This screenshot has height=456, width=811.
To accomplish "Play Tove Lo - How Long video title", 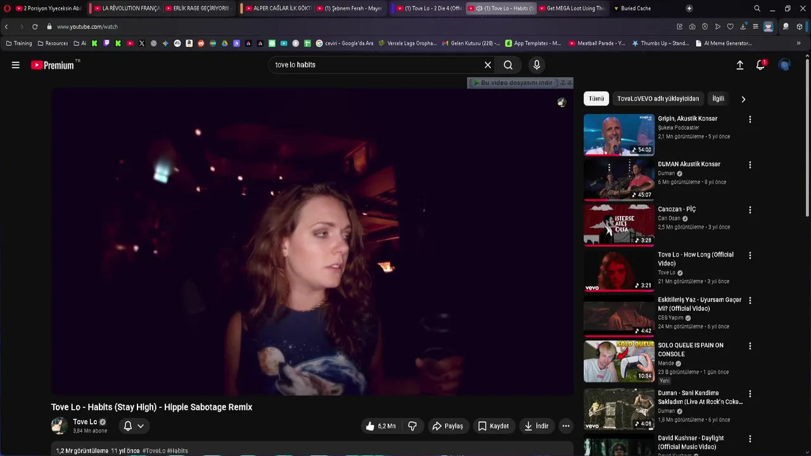I will [x=696, y=259].
